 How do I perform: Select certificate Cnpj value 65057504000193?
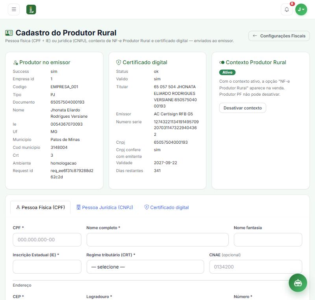170,142
